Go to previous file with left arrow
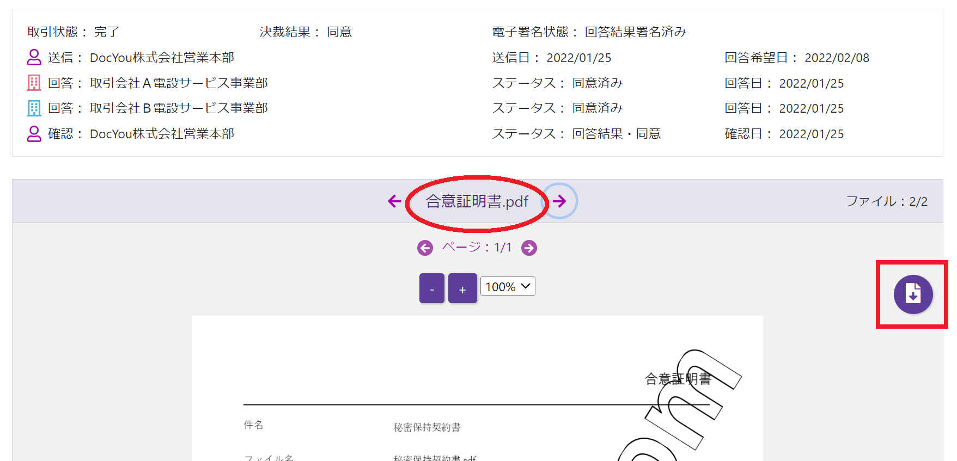 click(x=394, y=201)
